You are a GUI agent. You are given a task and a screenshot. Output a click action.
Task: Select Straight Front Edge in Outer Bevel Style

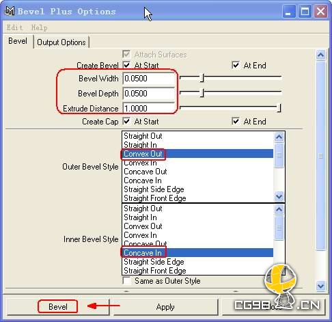click(x=197, y=198)
